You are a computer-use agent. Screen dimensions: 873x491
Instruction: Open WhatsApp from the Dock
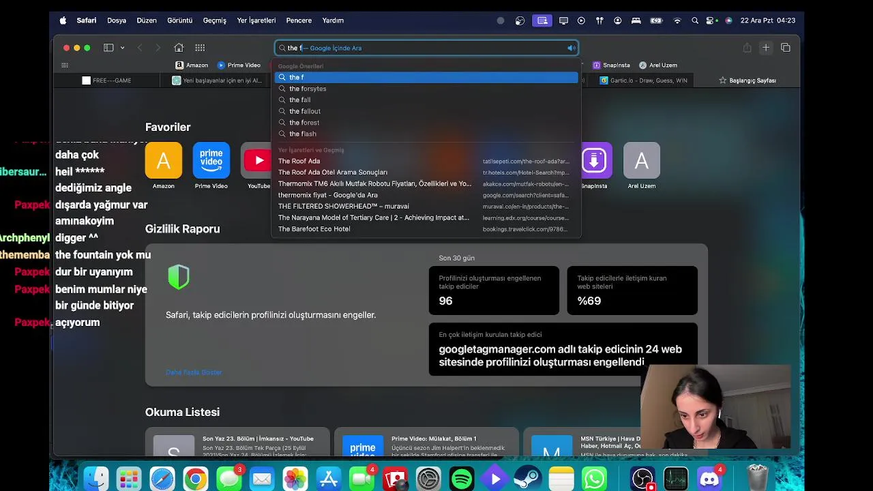pos(595,479)
